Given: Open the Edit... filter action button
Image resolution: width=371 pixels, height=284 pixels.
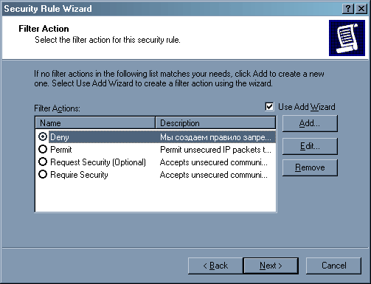Looking at the screenshot, I should coord(310,146).
